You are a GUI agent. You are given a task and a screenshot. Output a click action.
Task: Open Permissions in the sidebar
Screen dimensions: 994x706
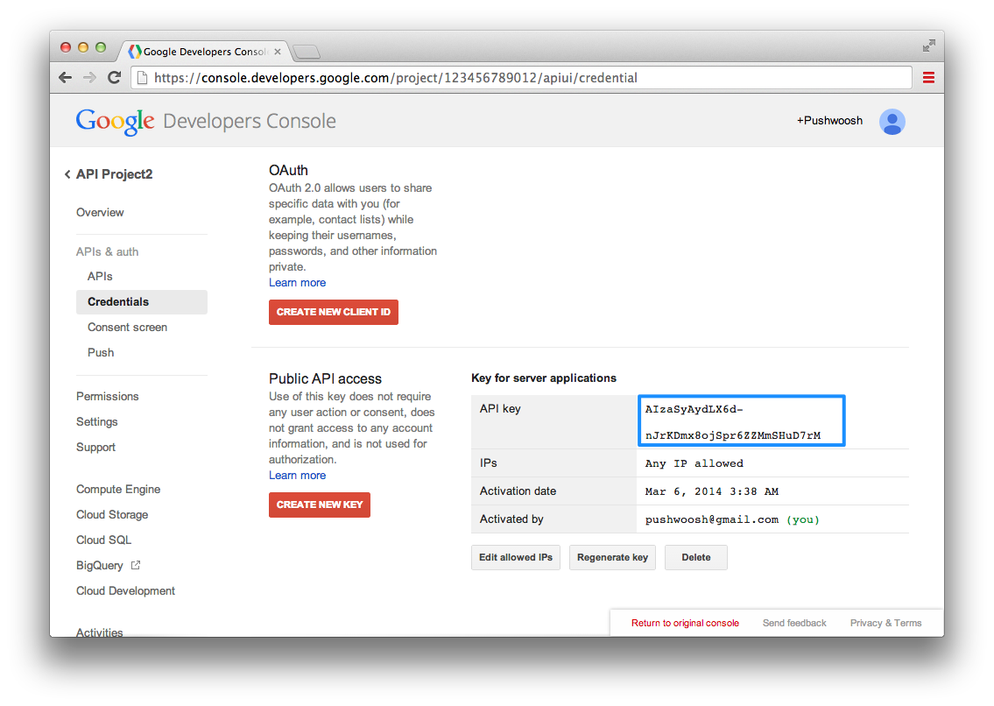pos(107,397)
